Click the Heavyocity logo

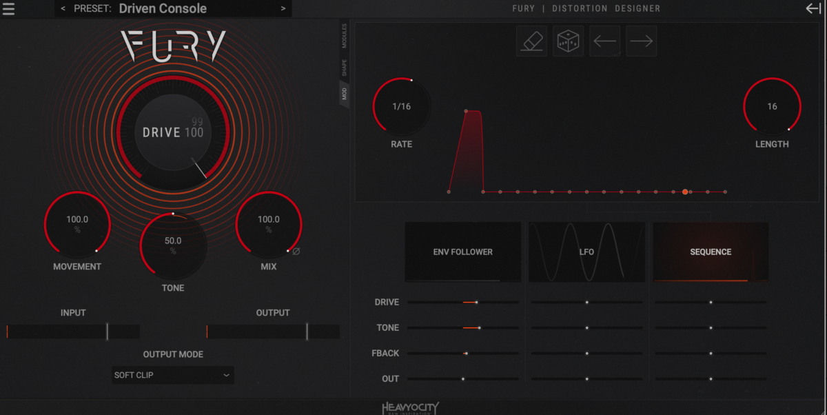point(411,408)
